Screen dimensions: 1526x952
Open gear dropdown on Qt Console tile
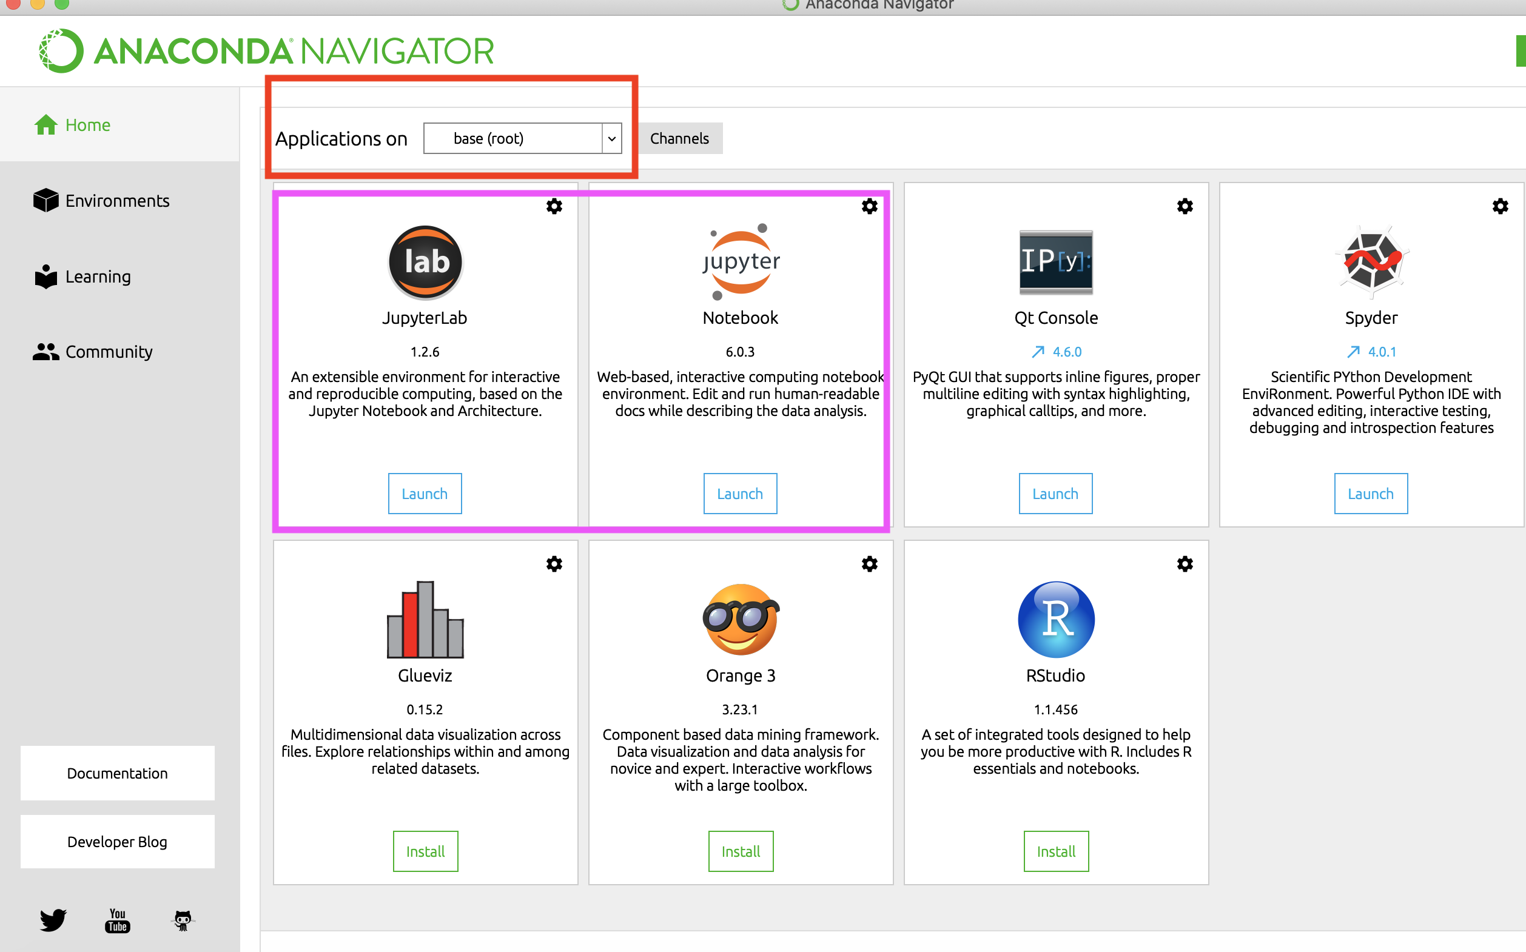(x=1185, y=207)
